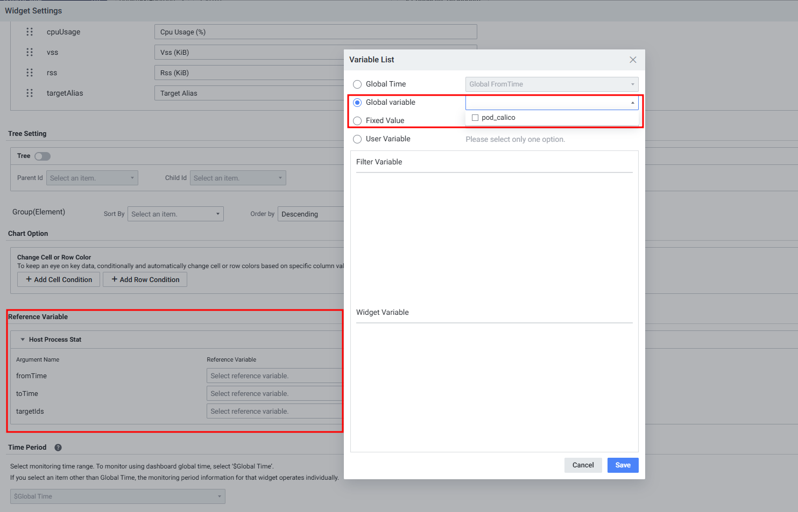The width and height of the screenshot is (798, 512).
Task: Select the Global Time radio button
Action: point(357,84)
